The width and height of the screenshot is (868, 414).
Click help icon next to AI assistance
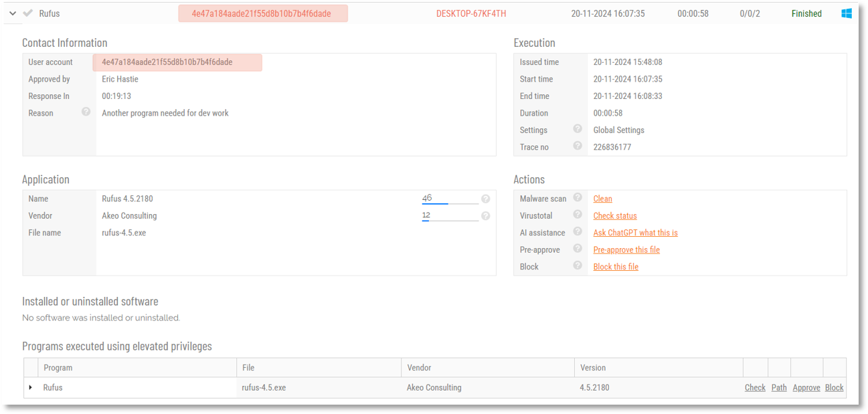[x=578, y=231]
